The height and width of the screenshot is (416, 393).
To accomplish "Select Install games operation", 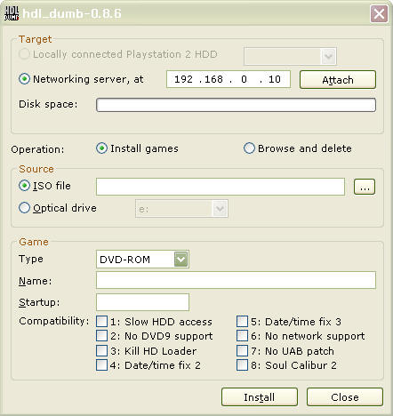I will (x=101, y=148).
